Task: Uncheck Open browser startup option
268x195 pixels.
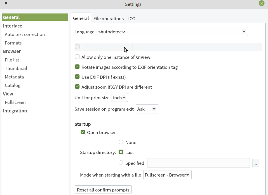Action: (83, 132)
